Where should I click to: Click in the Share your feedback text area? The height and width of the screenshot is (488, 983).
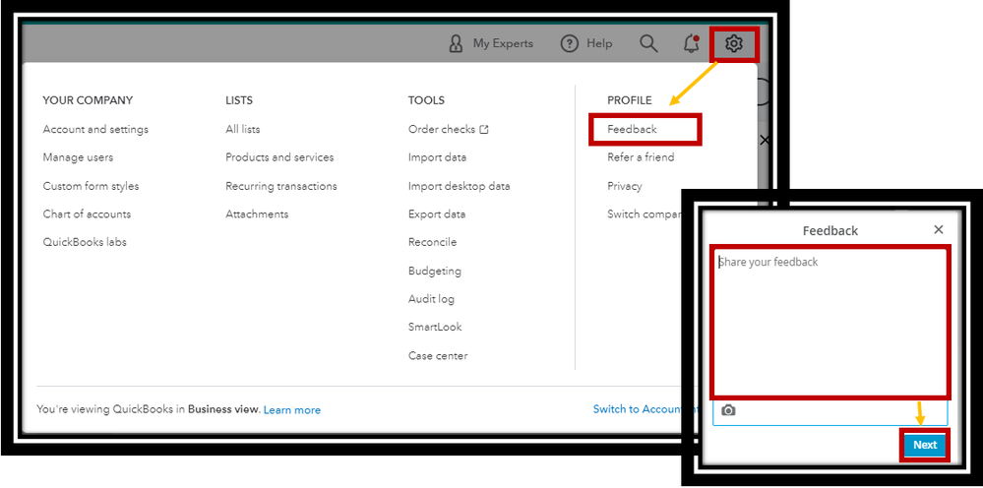(x=830, y=322)
